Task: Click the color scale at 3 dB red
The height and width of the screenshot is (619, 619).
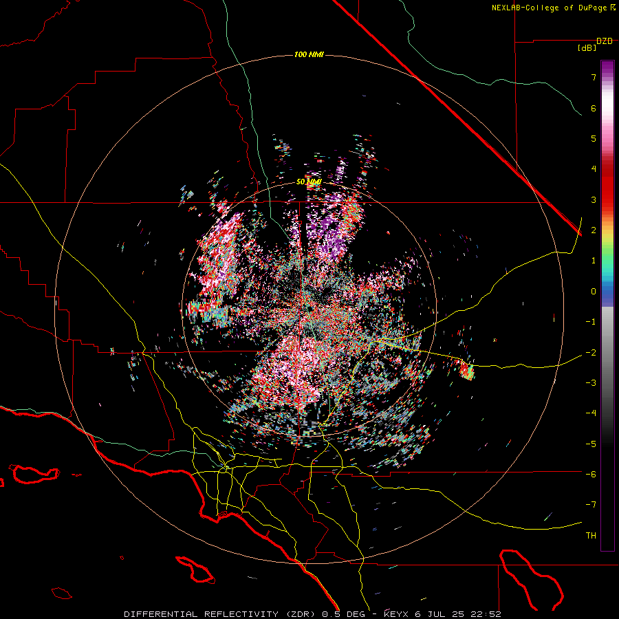Action: (607, 199)
